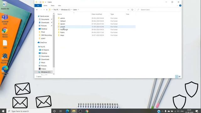This screenshot has width=201, height=113.
Task: Refresh the Users folder view
Action: click(132, 10)
